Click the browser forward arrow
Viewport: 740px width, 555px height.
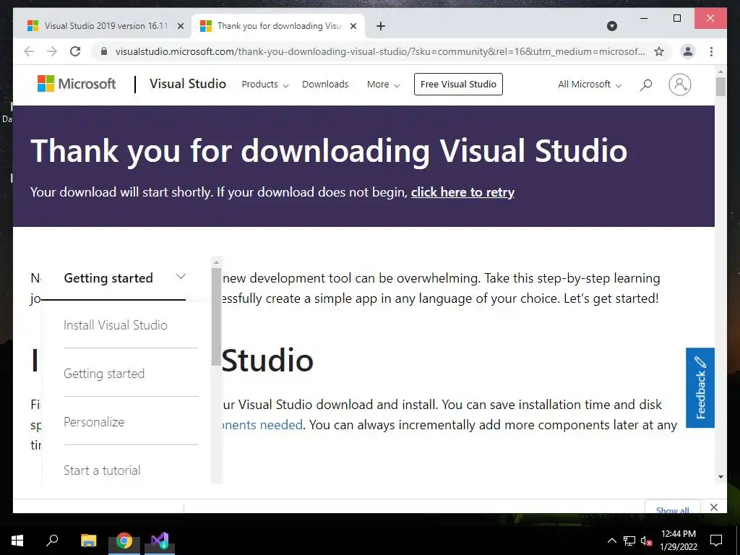[x=52, y=51]
